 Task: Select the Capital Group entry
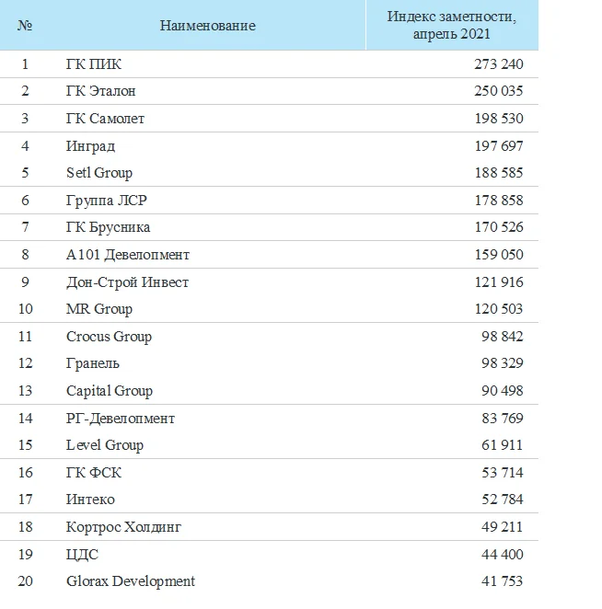click(x=110, y=391)
